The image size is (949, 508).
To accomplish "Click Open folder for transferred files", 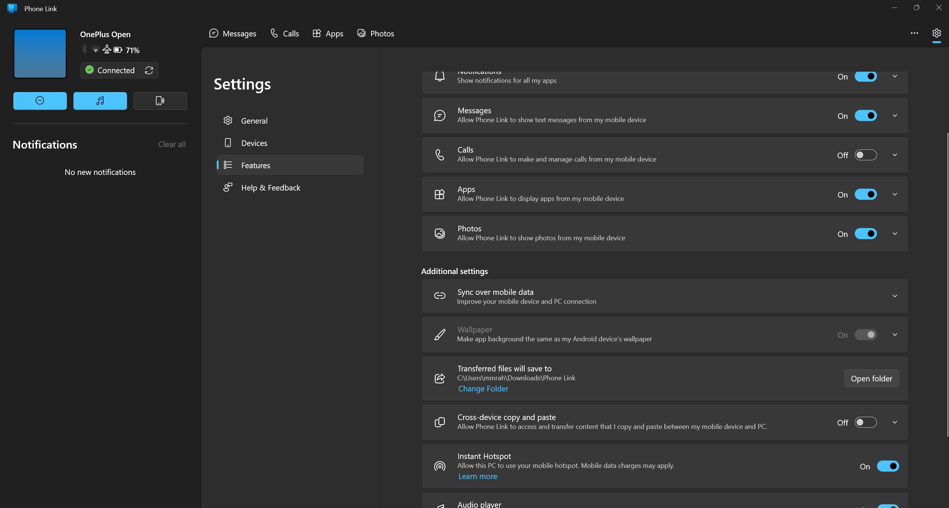I will pos(871,378).
